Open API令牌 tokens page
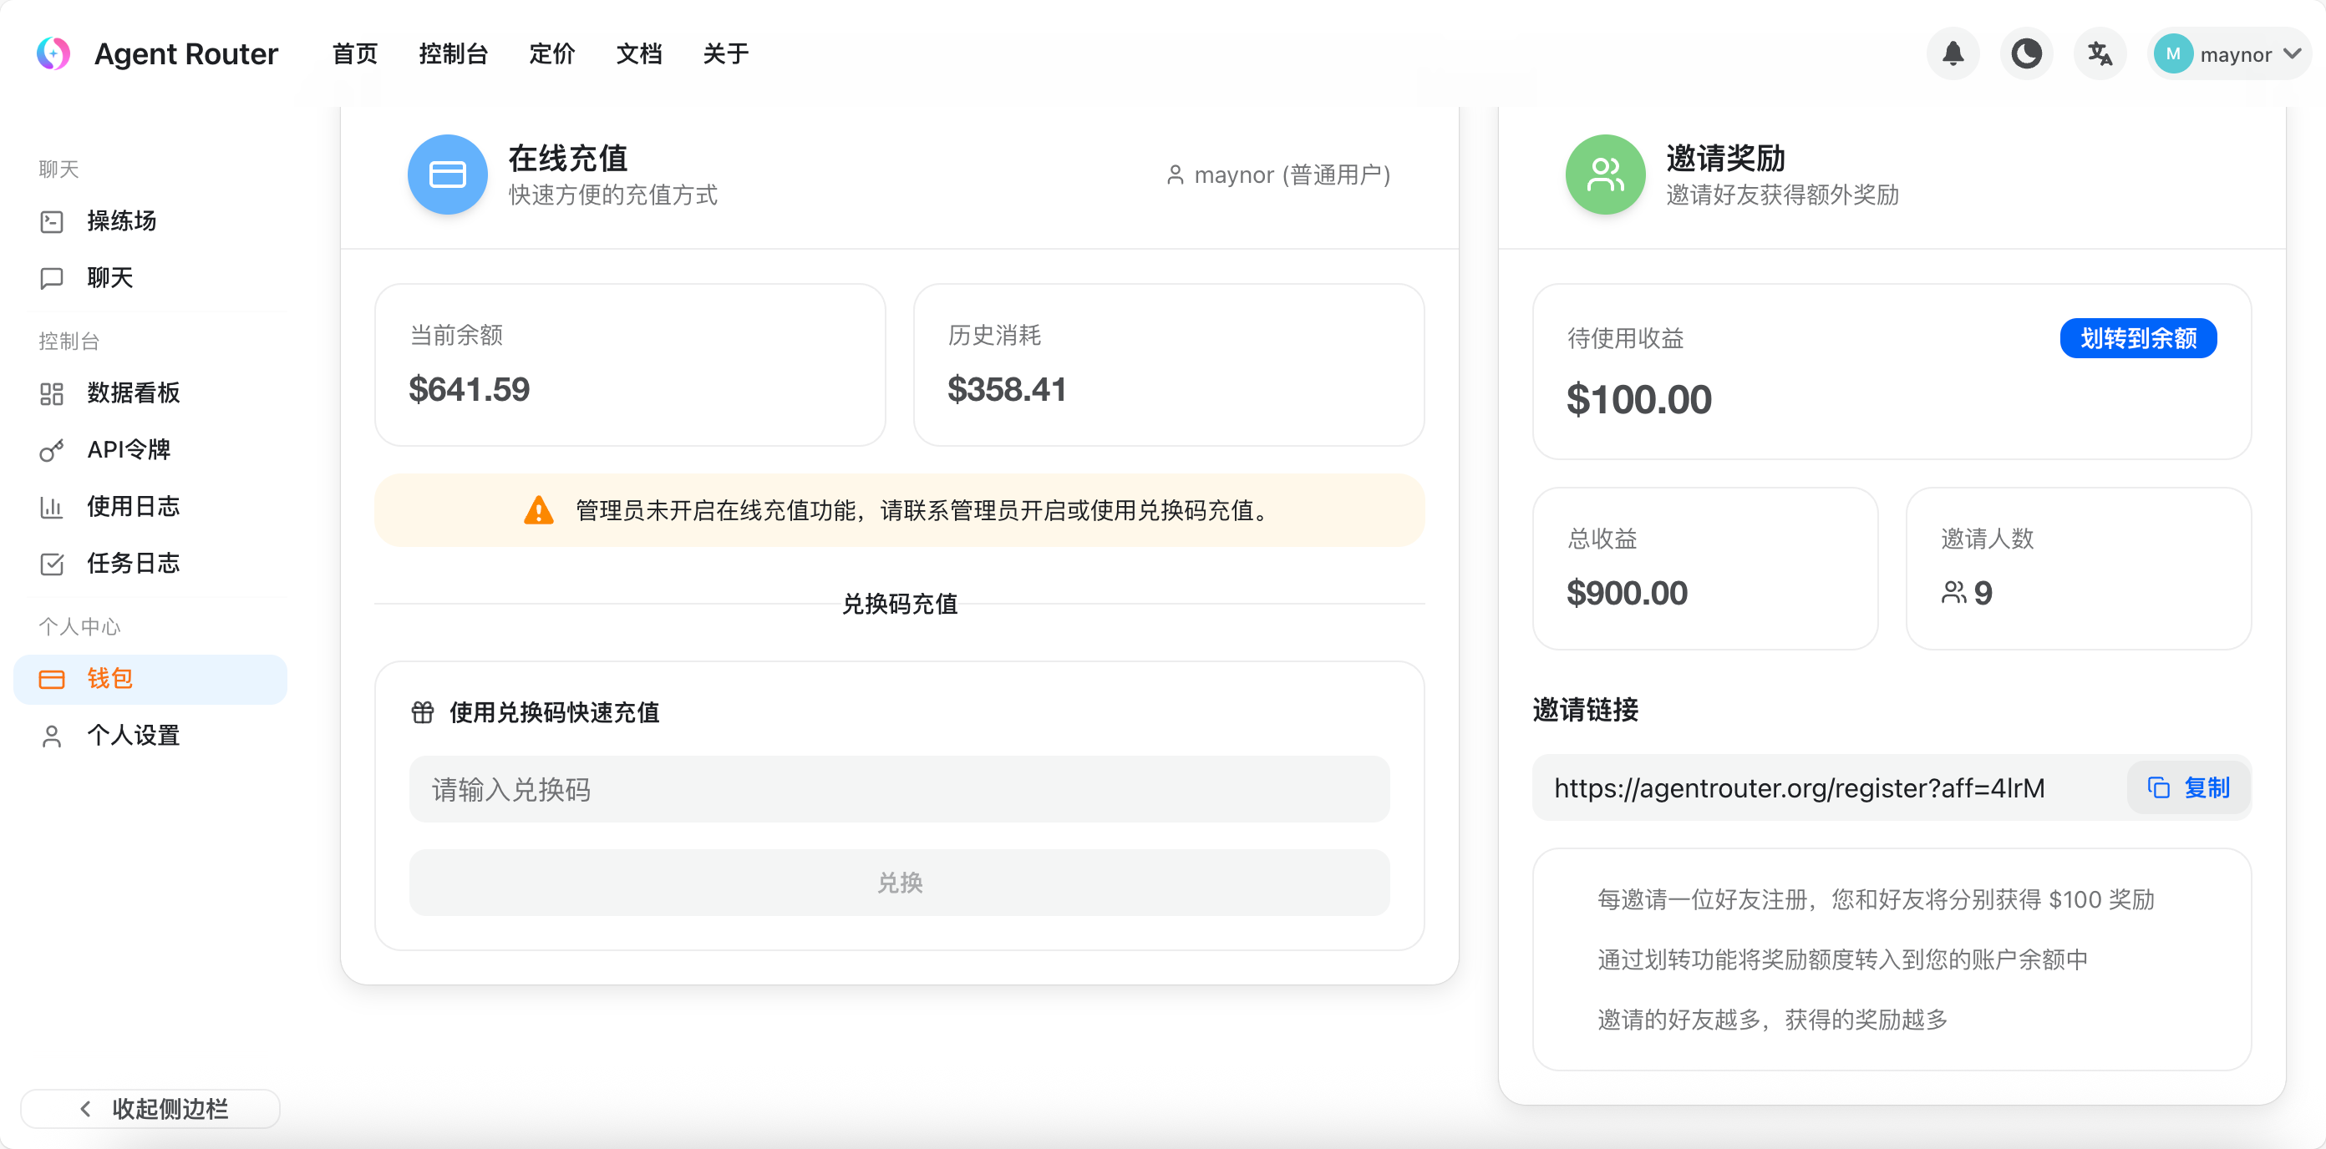This screenshot has height=1149, width=2326. pyautogui.click(x=128, y=449)
